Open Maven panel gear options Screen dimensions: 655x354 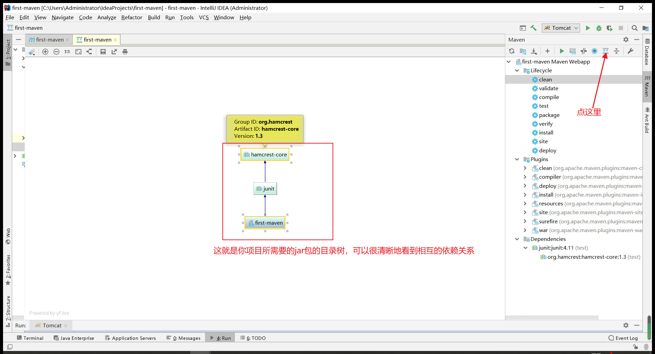626,40
